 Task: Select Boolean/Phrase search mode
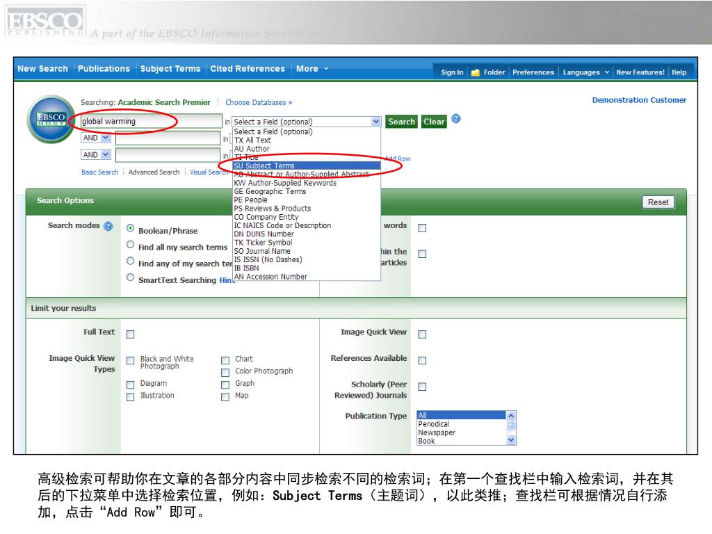click(x=130, y=228)
